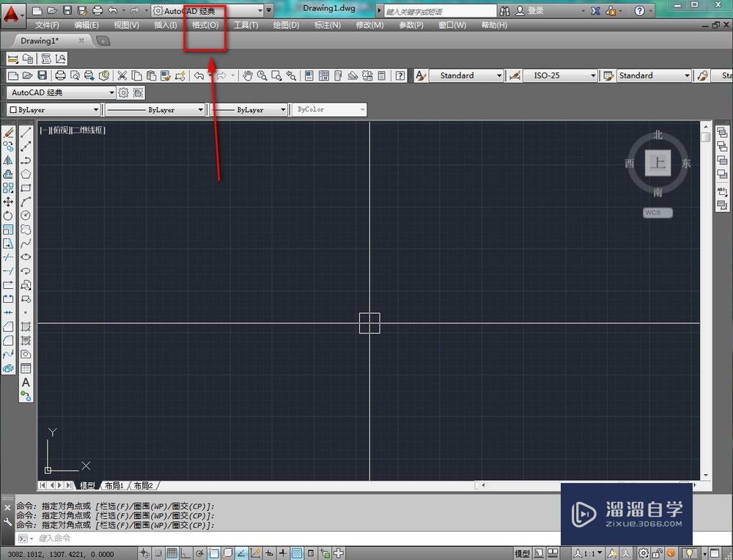Select the Arc tool
Screen dimensions: 733x560
pos(26,202)
